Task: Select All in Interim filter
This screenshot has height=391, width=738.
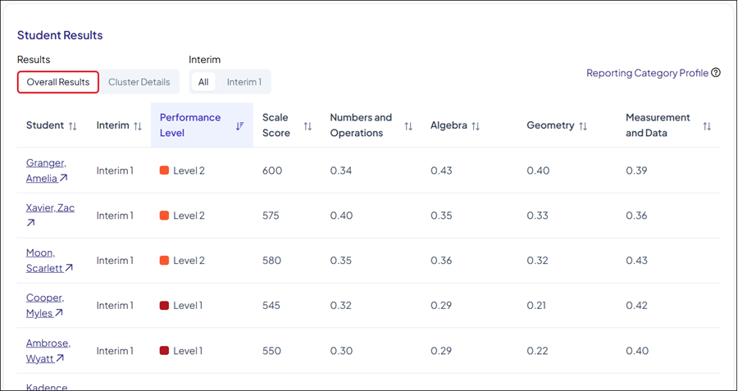Action: tap(203, 82)
